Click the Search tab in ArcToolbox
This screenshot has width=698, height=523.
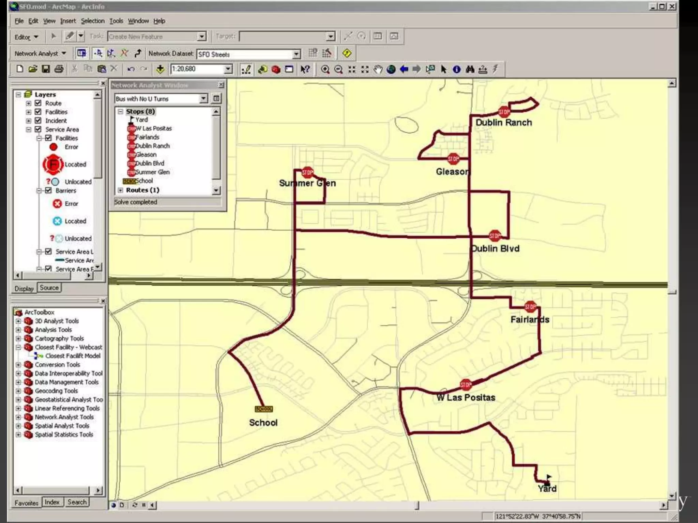tap(77, 502)
